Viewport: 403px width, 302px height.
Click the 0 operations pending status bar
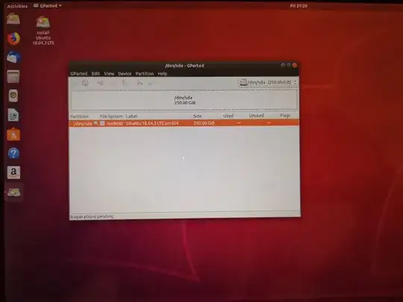92,217
